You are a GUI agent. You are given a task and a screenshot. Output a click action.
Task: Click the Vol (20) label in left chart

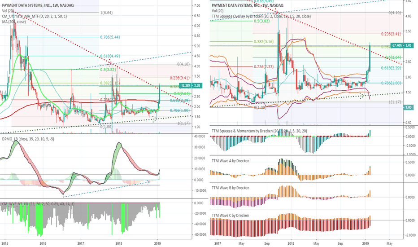[8, 11]
